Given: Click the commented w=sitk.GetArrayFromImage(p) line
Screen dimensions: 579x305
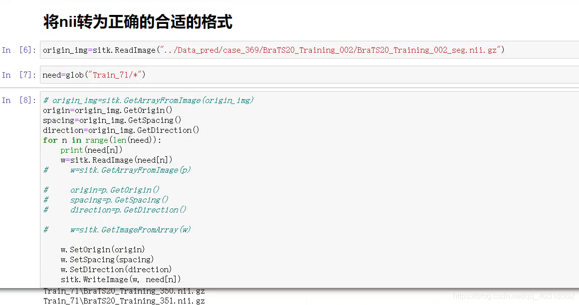Looking at the screenshot, I should (x=117, y=170).
